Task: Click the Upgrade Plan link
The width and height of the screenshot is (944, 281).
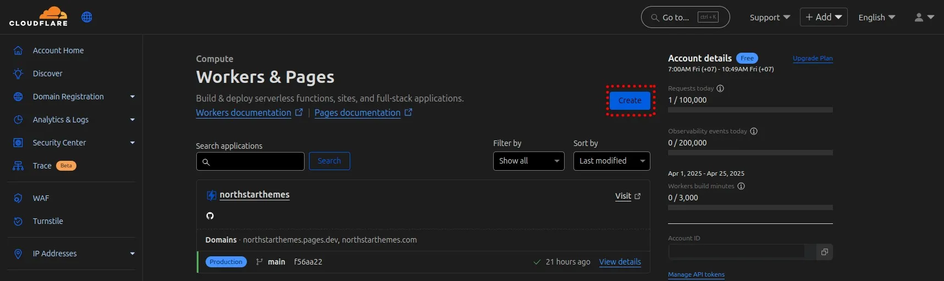Action: click(813, 58)
